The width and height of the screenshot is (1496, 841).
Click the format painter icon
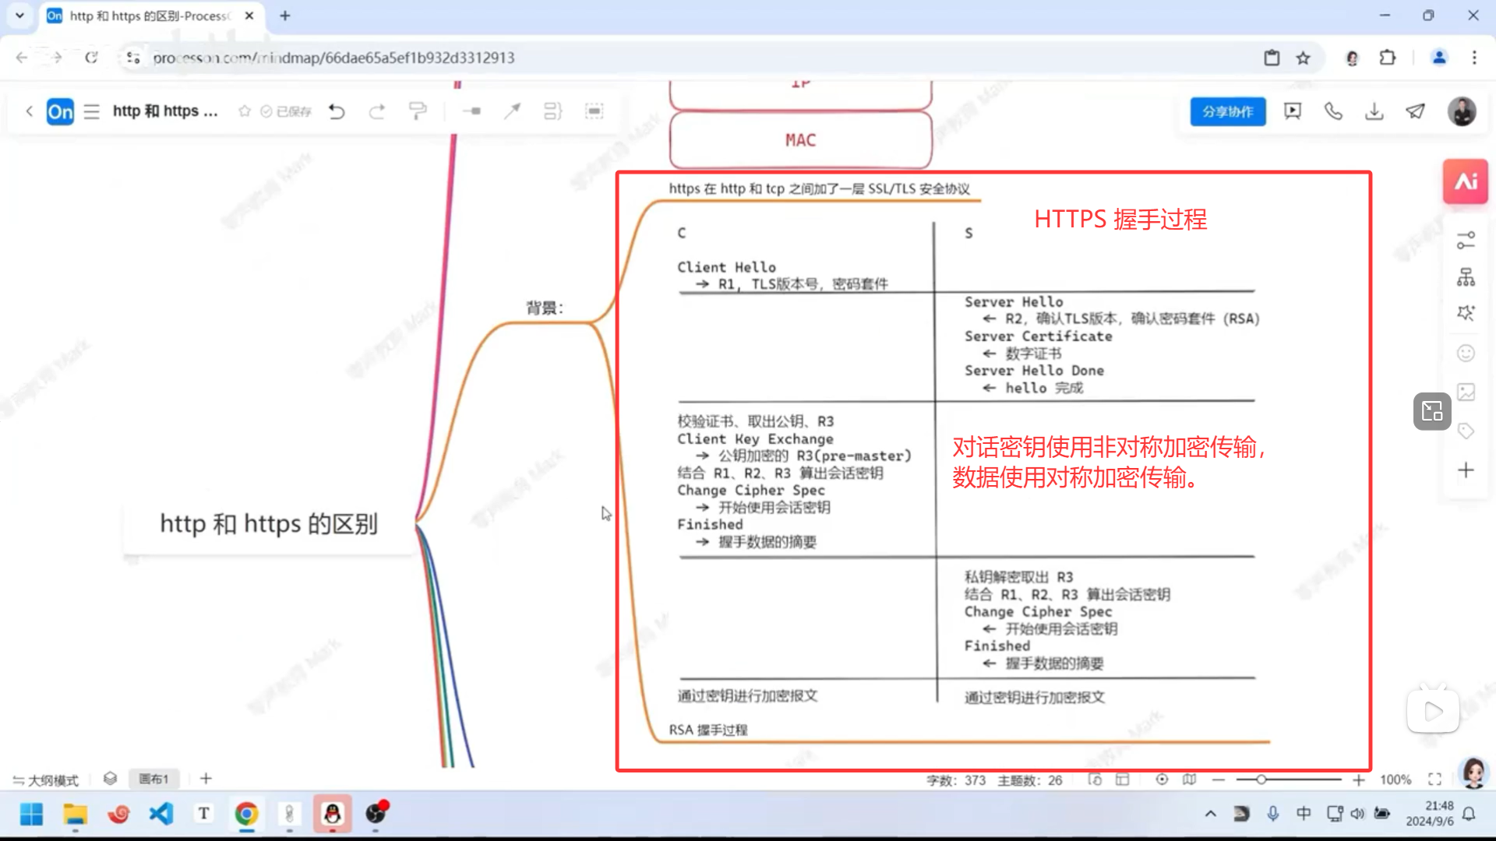click(418, 111)
